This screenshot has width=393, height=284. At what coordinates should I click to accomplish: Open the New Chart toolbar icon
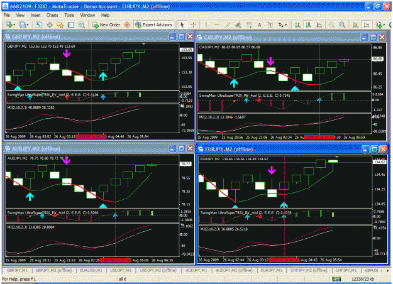coord(9,25)
